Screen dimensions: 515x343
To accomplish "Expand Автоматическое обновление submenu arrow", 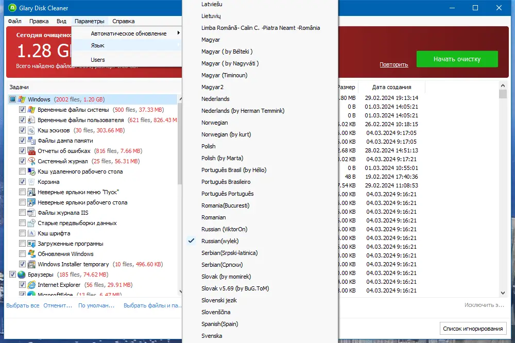I will (178, 33).
